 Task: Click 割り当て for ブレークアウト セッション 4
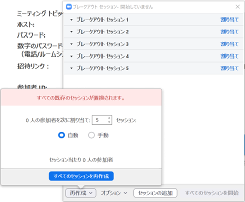[x=230, y=56]
